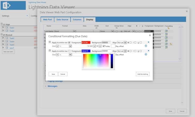195x117 pixels.
Task: Remove the FF1C04 formatting rule with blue X
Action: coord(148,42)
